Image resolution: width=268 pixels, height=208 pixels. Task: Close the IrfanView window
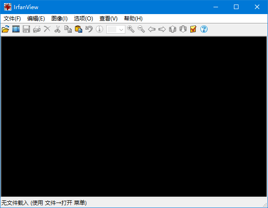[x=257, y=7]
